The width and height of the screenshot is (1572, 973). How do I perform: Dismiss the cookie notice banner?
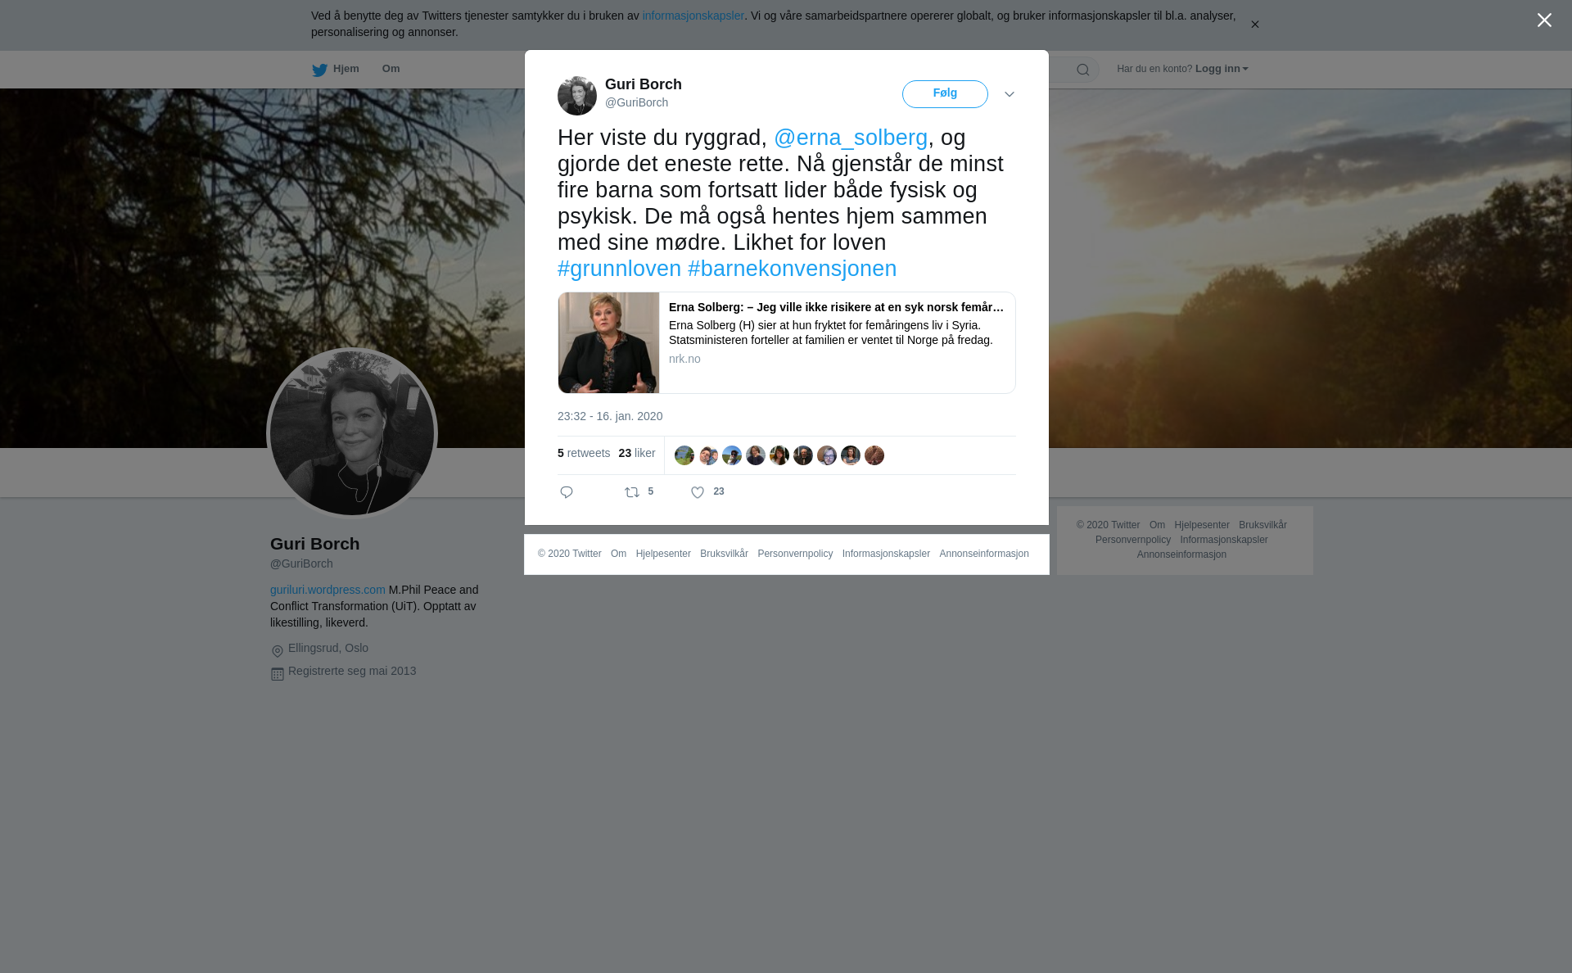1254,25
